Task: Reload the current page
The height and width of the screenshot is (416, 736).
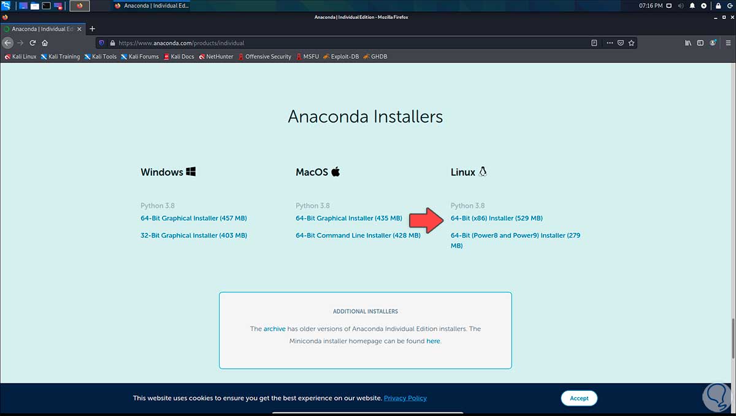Action: (33, 43)
